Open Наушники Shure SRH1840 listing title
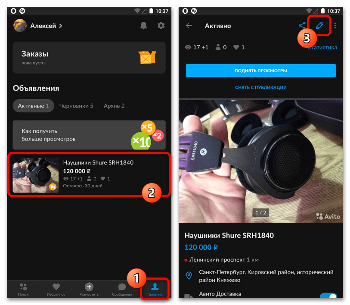The width and height of the screenshot is (350, 305). tap(98, 163)
